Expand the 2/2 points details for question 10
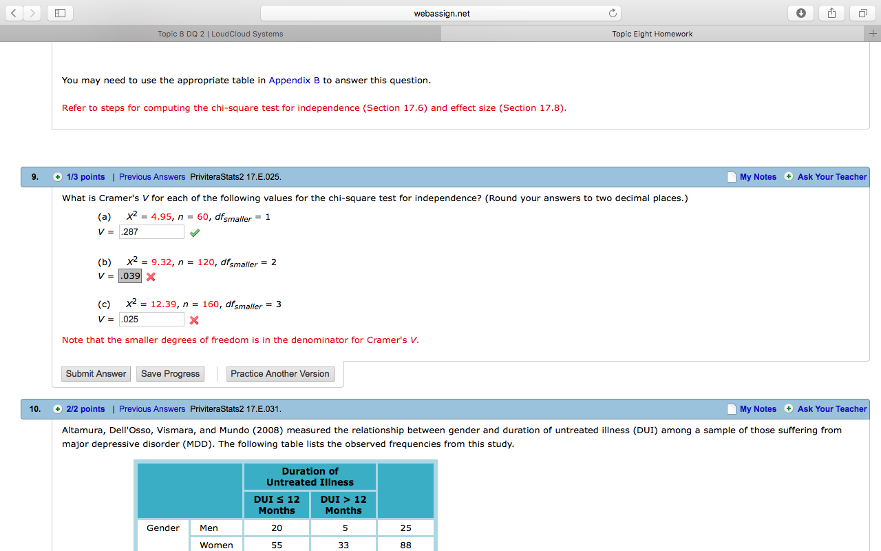This screenshot has height=551, width=881. tap(59, 409)
